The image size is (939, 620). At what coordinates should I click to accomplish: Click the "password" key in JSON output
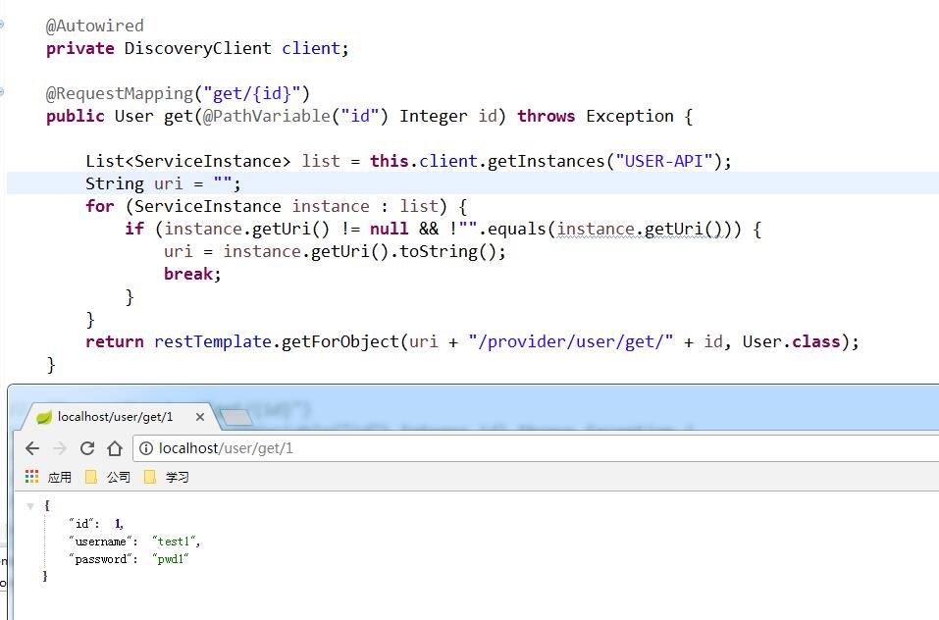click(101, 559)
